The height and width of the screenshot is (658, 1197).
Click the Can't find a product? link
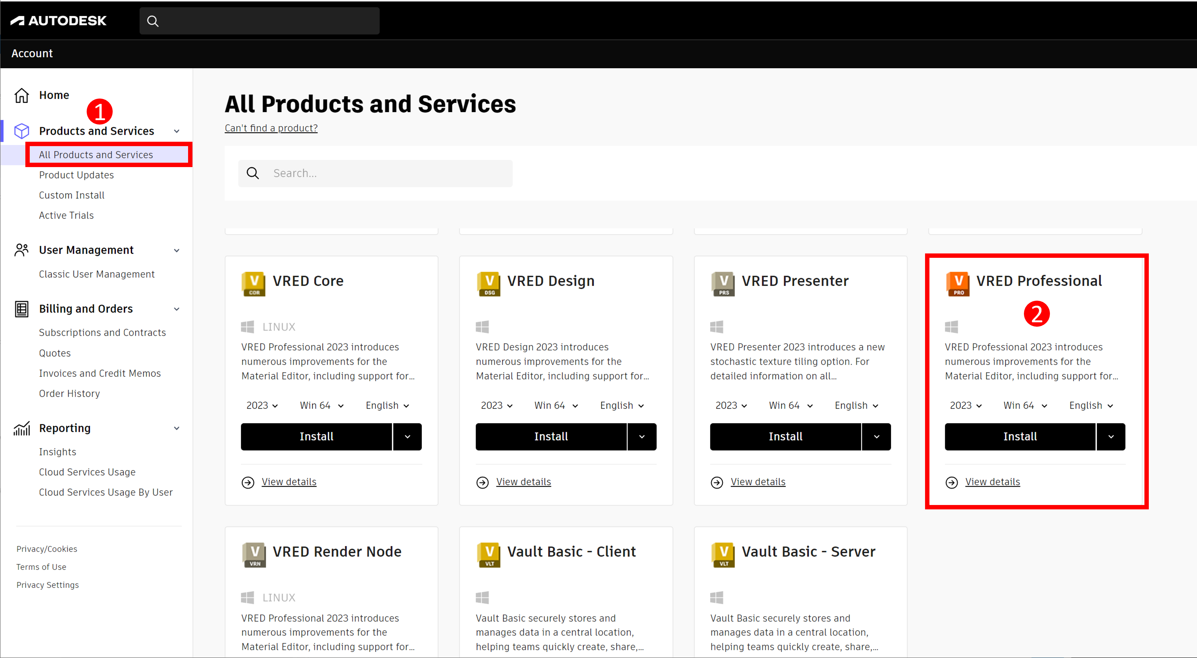pyautogui.click(x=271, y=128)
